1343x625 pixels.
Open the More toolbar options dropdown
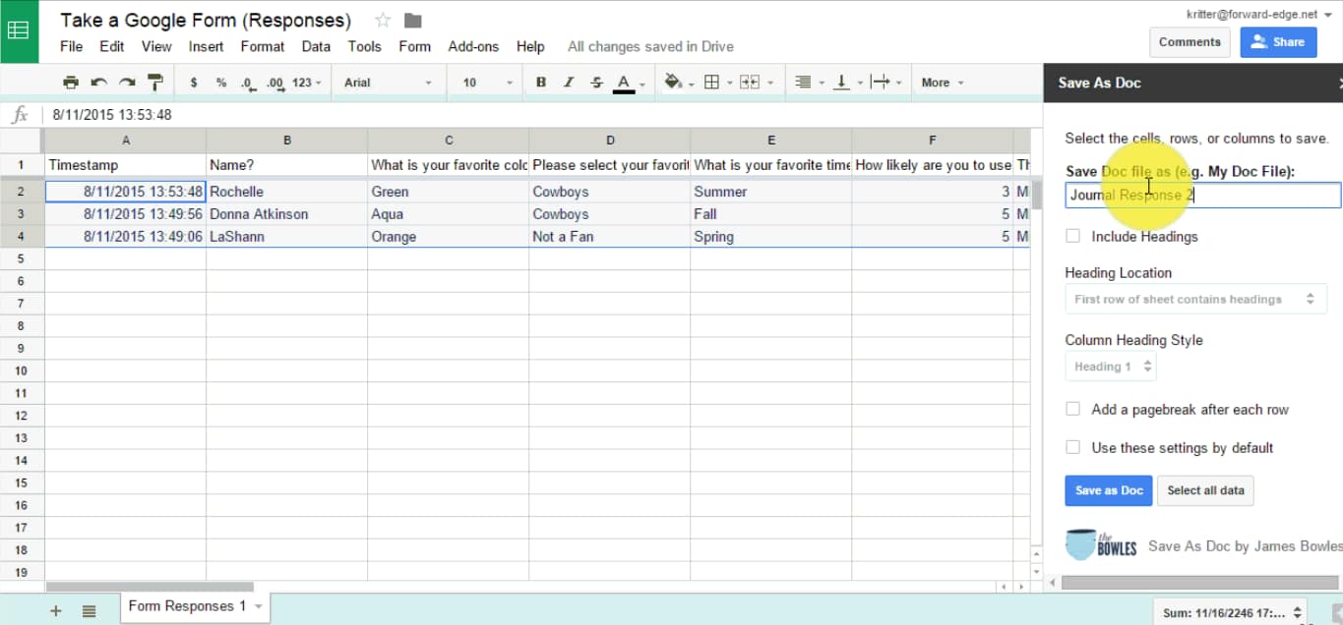point(942,83)
